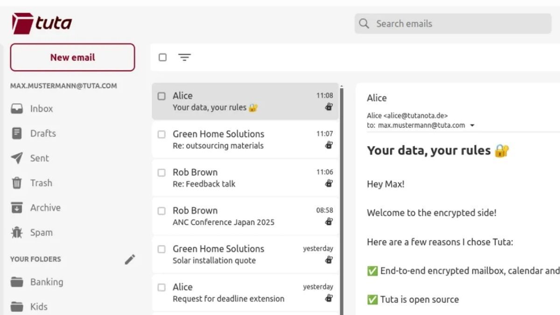Image resolution: width=560 pixels, height=315 pixels.
Task: Expand recipient details dropdown arrow
Action: [x=472, y=126]
